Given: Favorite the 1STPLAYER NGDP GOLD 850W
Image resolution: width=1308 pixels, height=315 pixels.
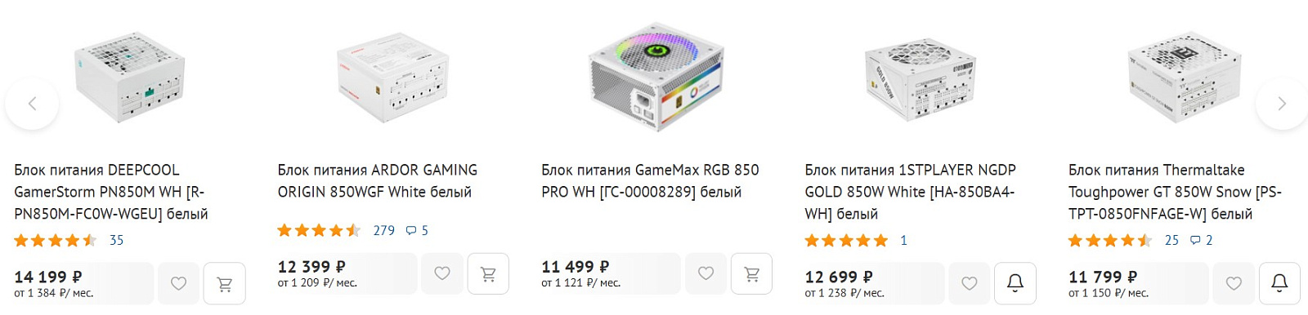Looking at the screenshot, I should [970, 283].
